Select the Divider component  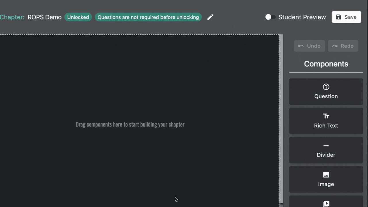pos(326,150)
